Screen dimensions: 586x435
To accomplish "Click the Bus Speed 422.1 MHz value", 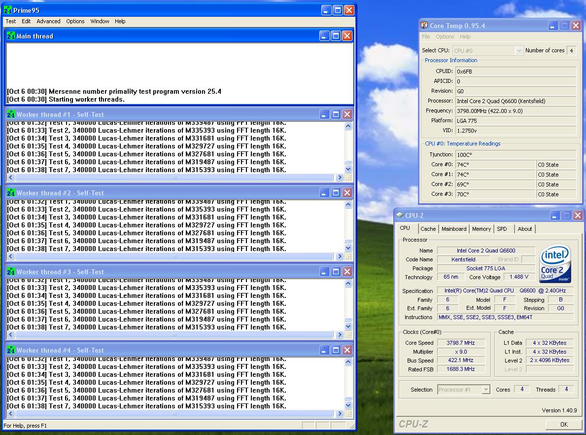I will (x=461, y=360).
